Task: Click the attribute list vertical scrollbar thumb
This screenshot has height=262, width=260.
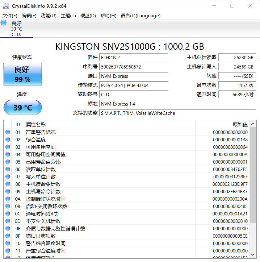Action: click(253, 175)
